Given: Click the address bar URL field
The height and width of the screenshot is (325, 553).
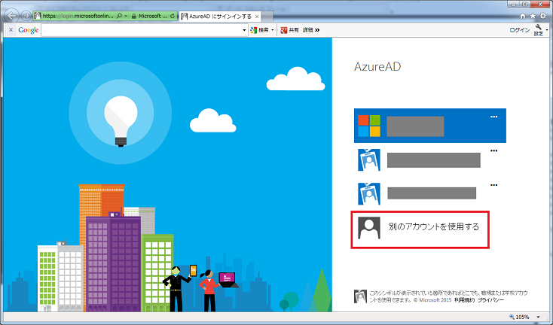Looking at the screenshot, I should pyautogui.click(x=78, y=16).
